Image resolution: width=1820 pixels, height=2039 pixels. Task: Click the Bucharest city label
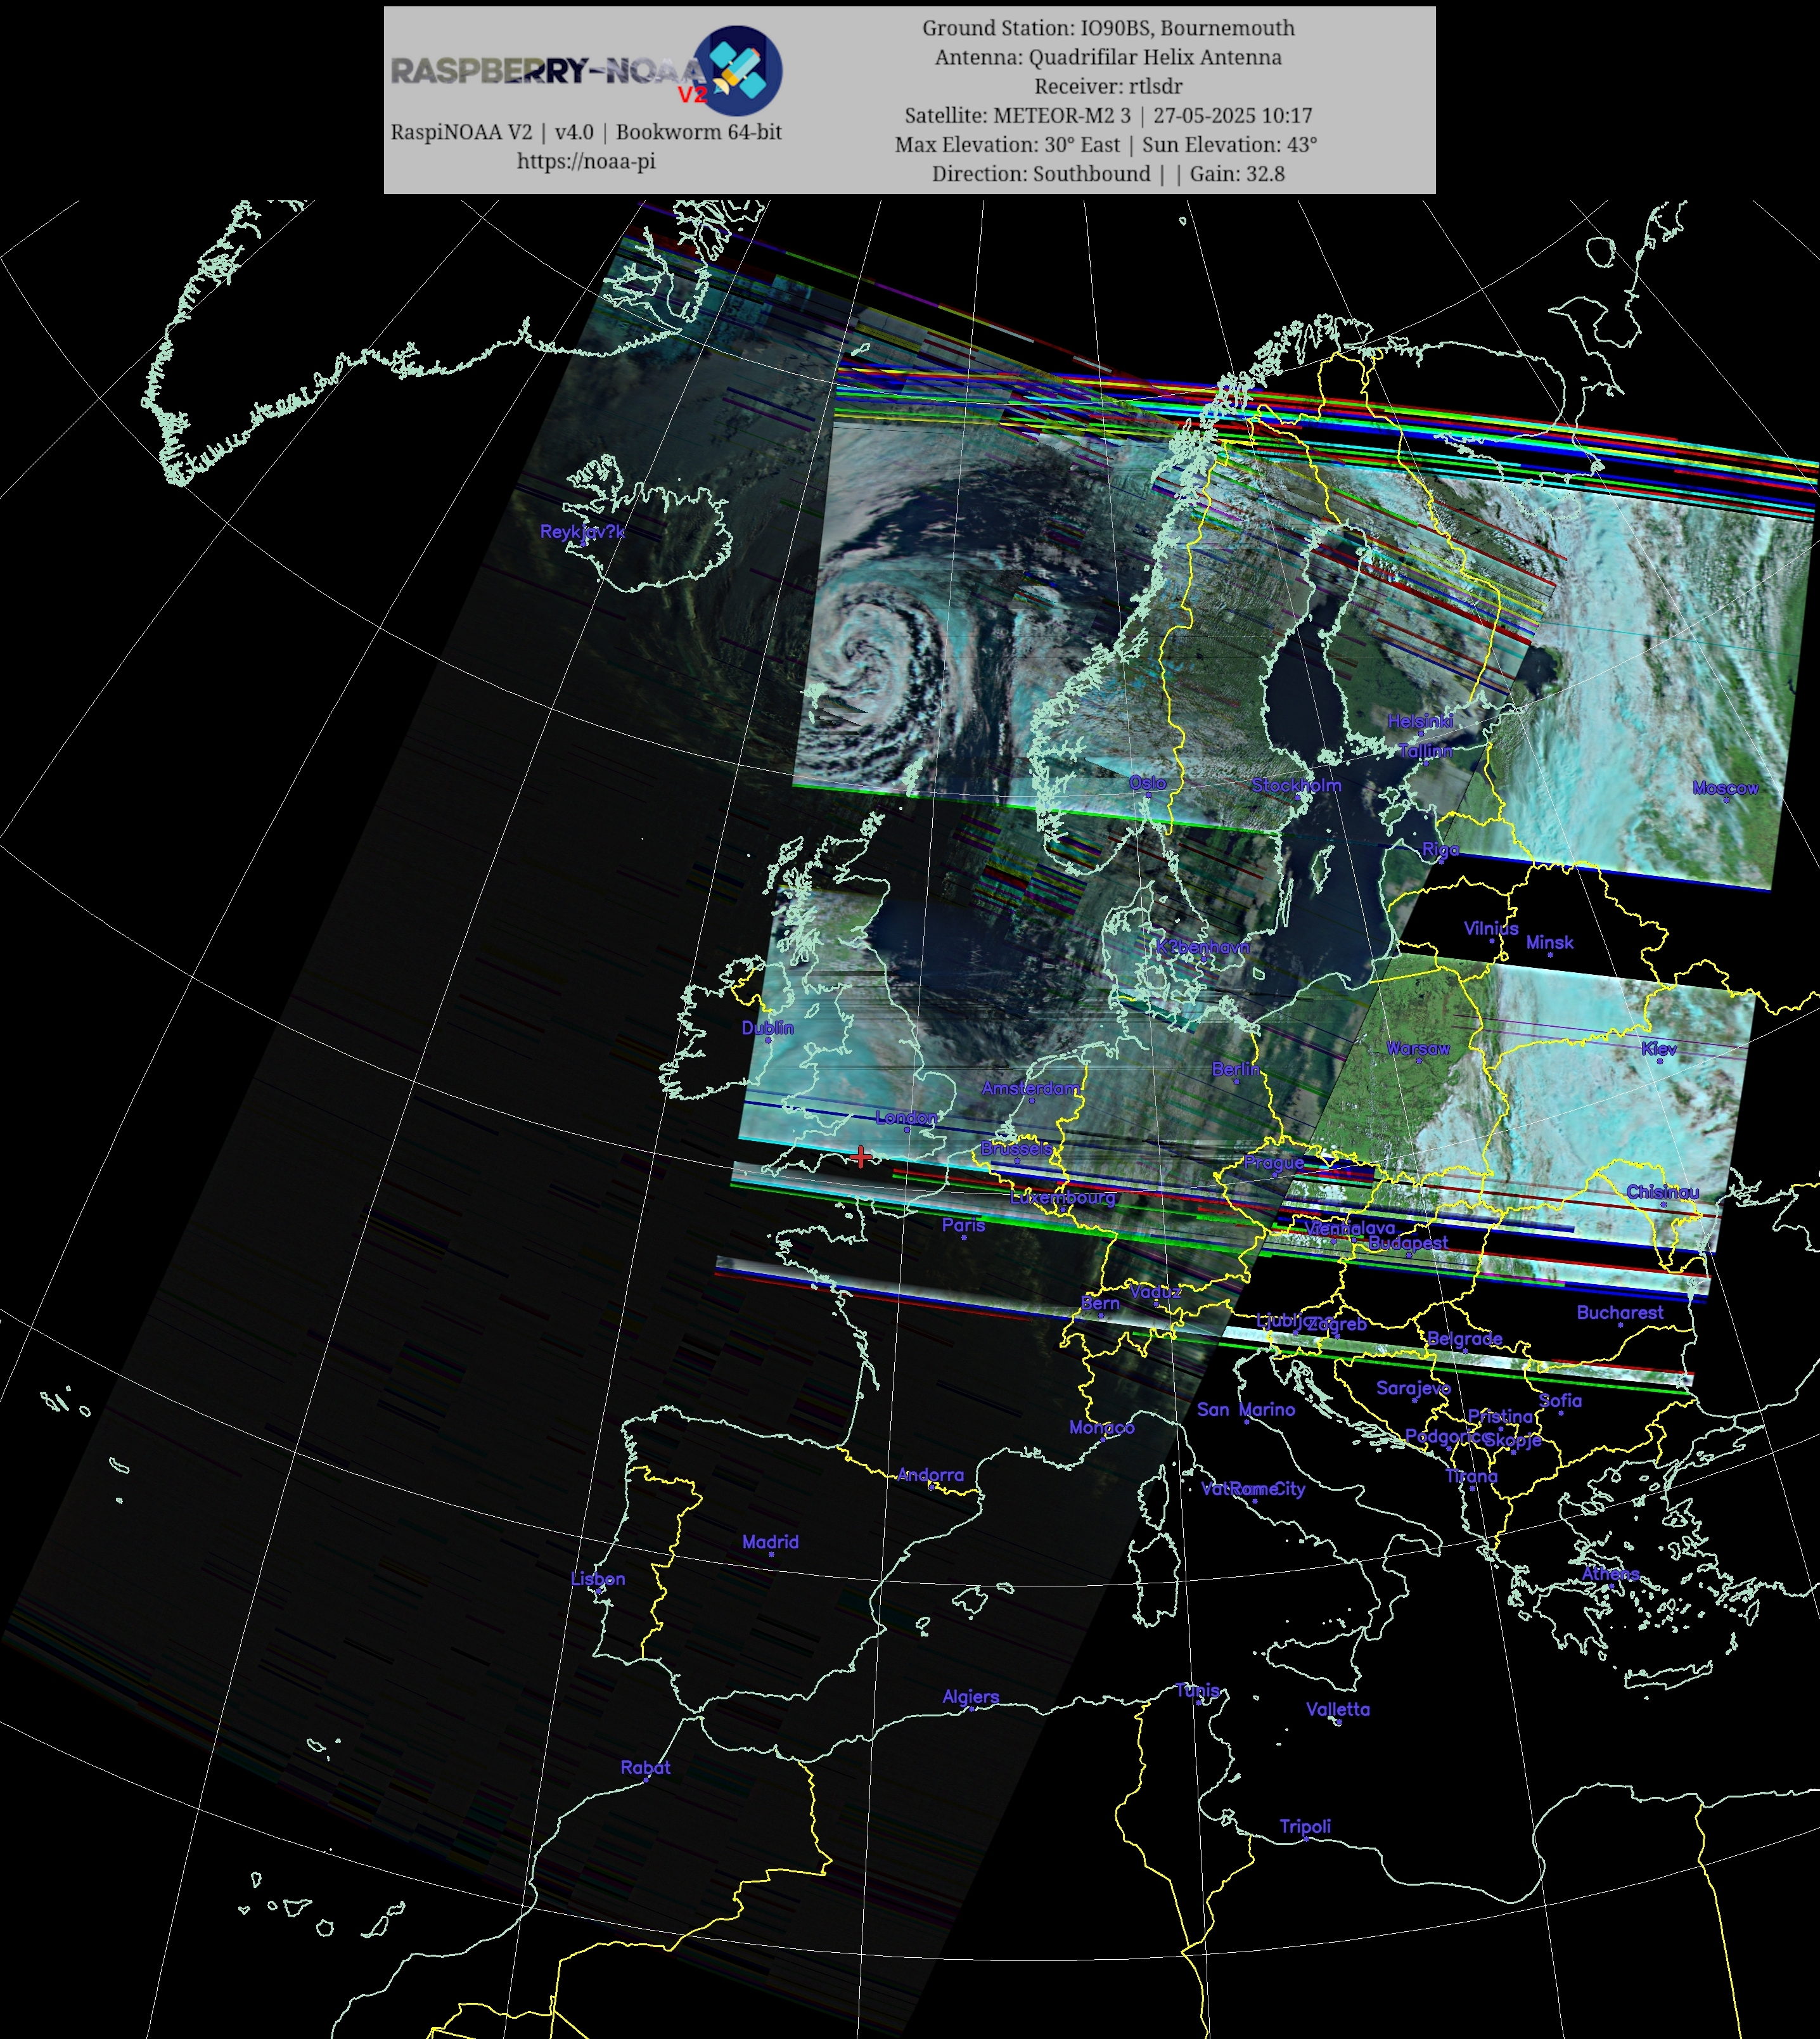coord(1620,1312)
